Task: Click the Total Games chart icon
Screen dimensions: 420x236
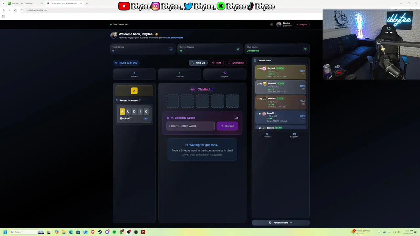Action: coord(171,49)
